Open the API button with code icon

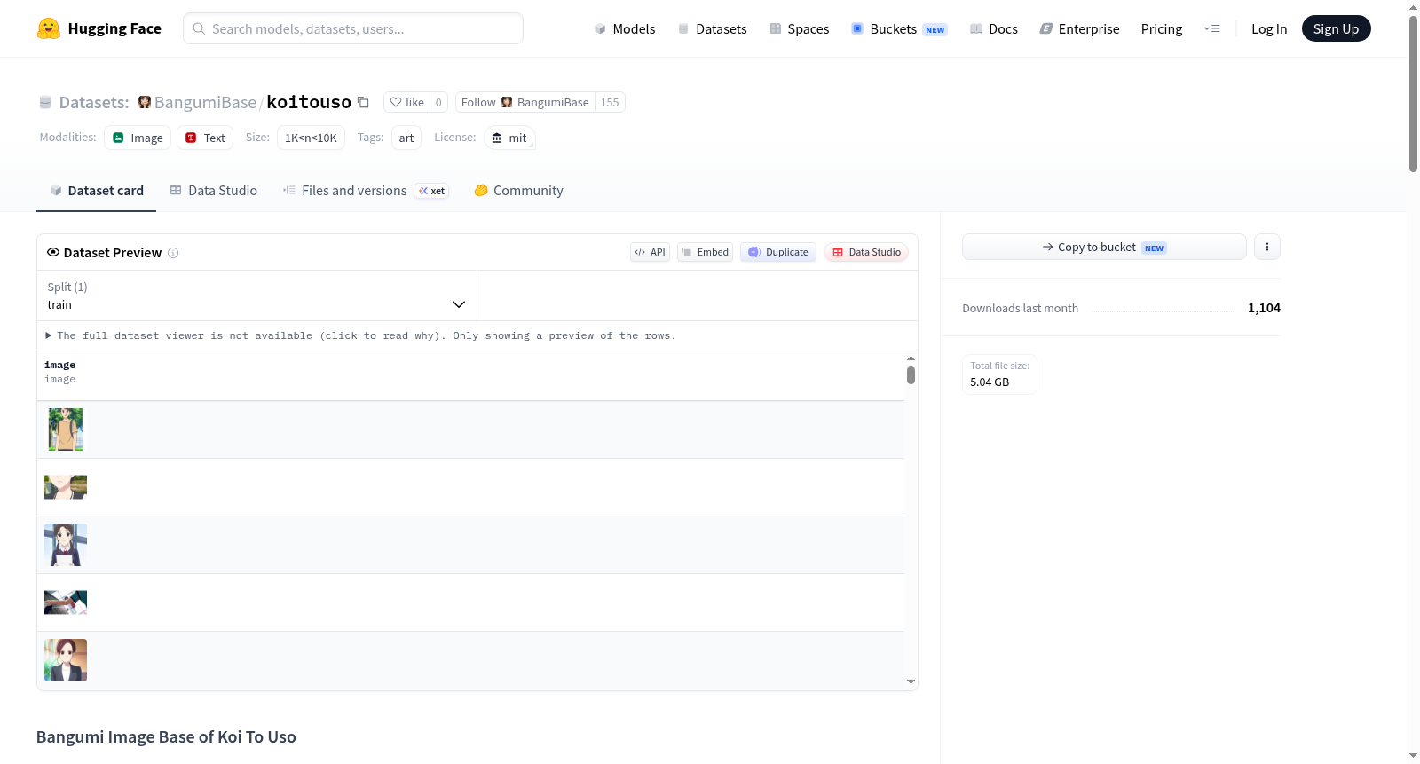tap(650, 252)
